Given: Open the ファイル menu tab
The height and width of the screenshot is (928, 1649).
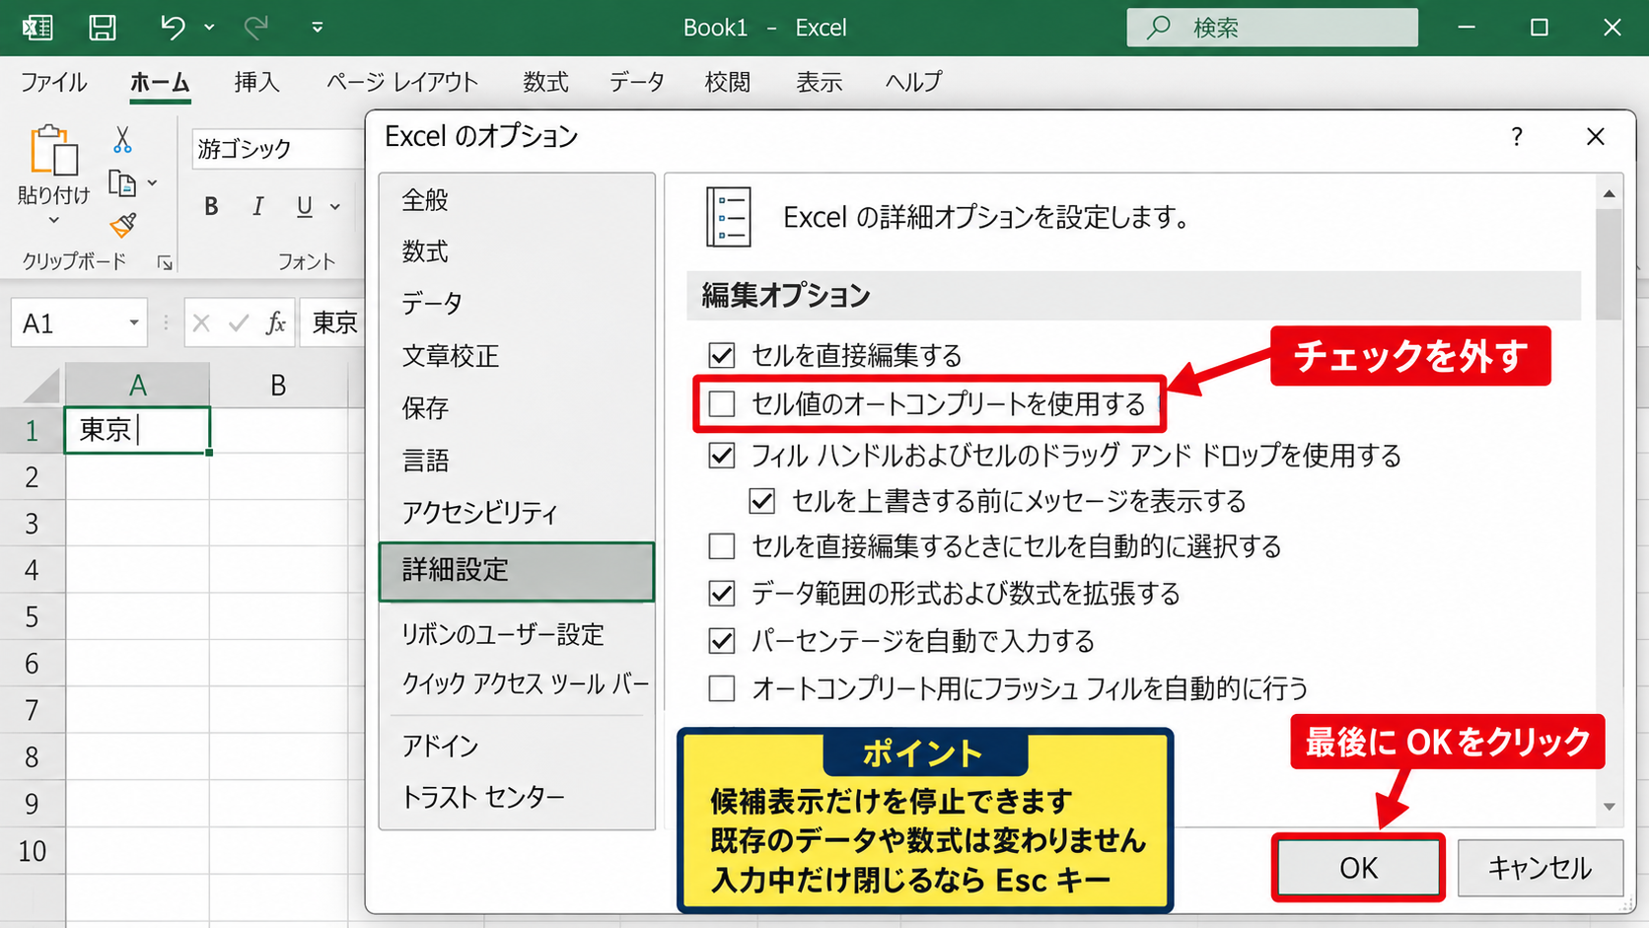Looking at the screenshot, I should point(54,82).
